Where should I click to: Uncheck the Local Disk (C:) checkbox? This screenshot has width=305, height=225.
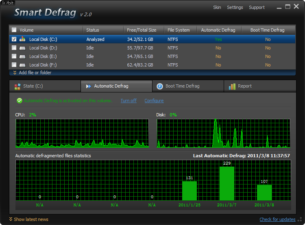click(x=14, y=39)
